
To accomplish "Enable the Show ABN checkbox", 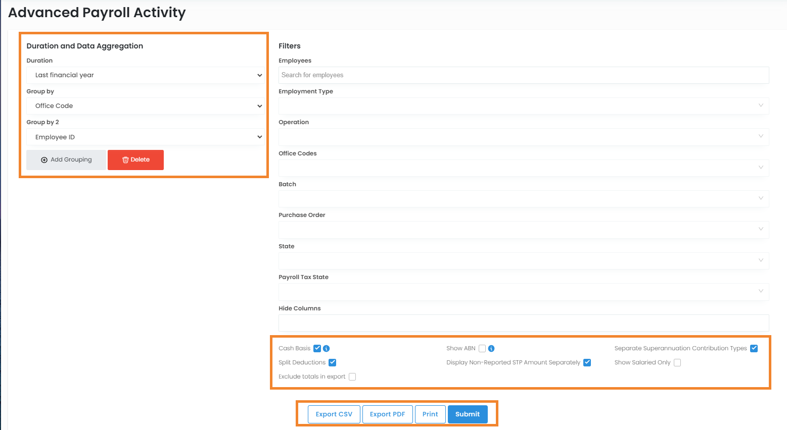I will coord(482,349).
